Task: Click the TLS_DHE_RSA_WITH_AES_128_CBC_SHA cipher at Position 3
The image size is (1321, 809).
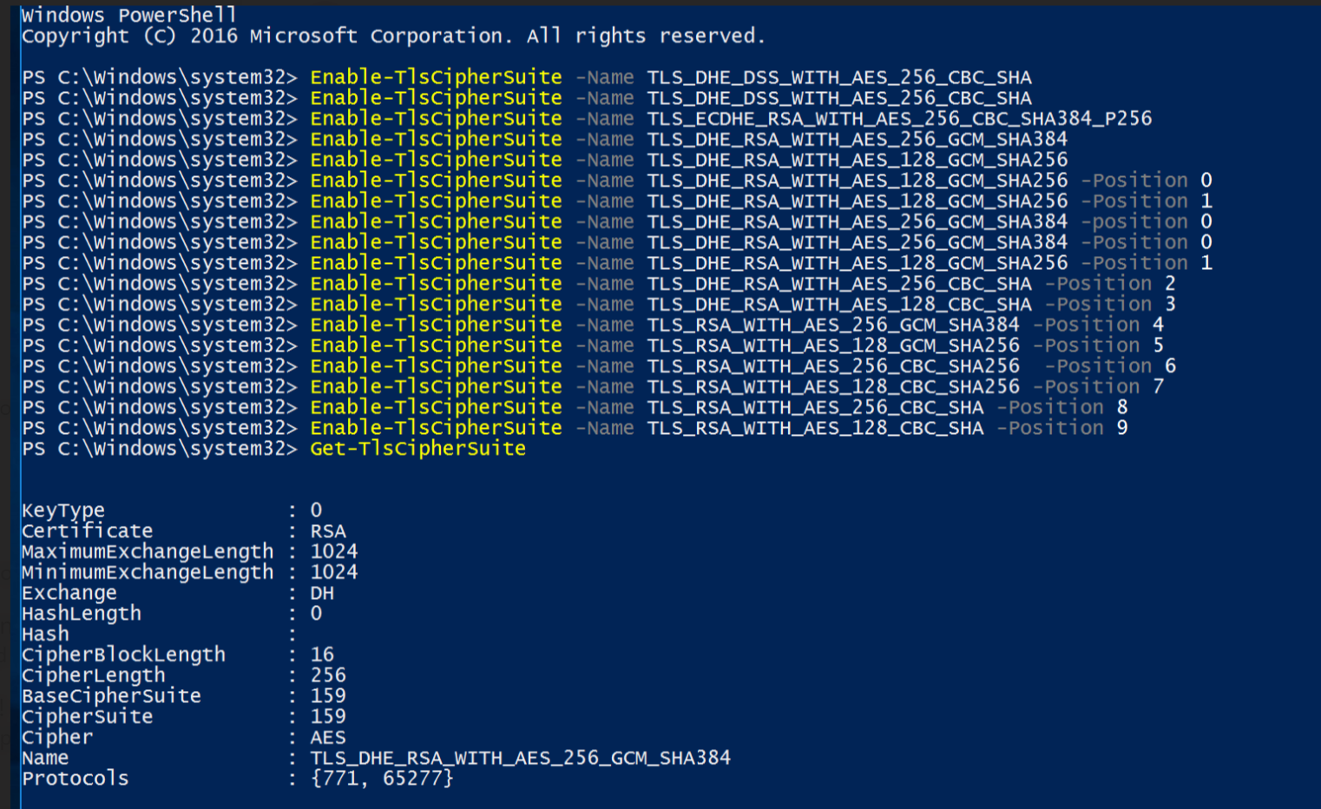Action: click(x=839, y=305)
